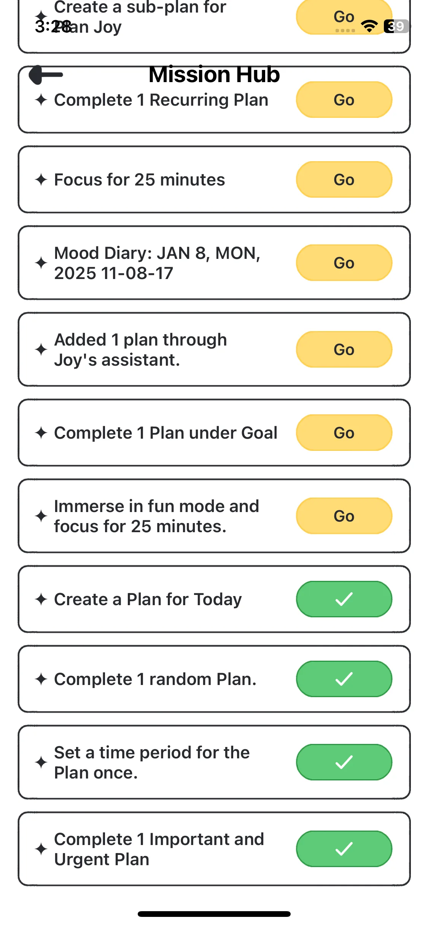Screen dimensions: 428x926
Task: Tap star icon beside Focus for 25 minutes
Action: [x=41, y=180]
